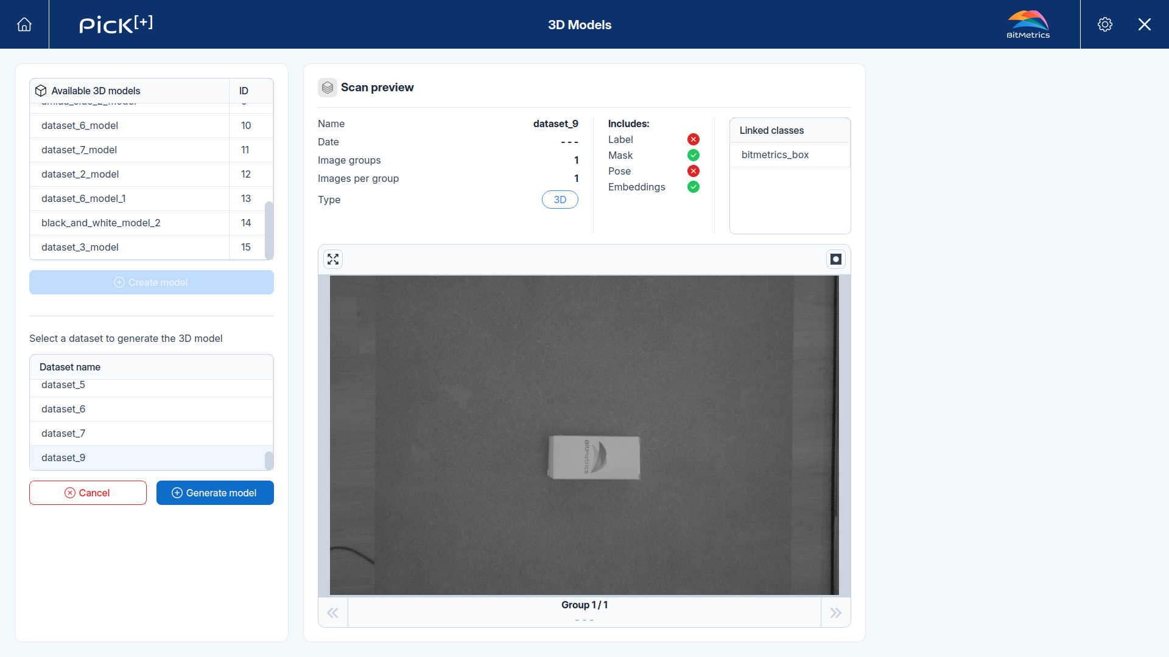
Task: Expand preview to fullscreen
Action: pos(333,259)
